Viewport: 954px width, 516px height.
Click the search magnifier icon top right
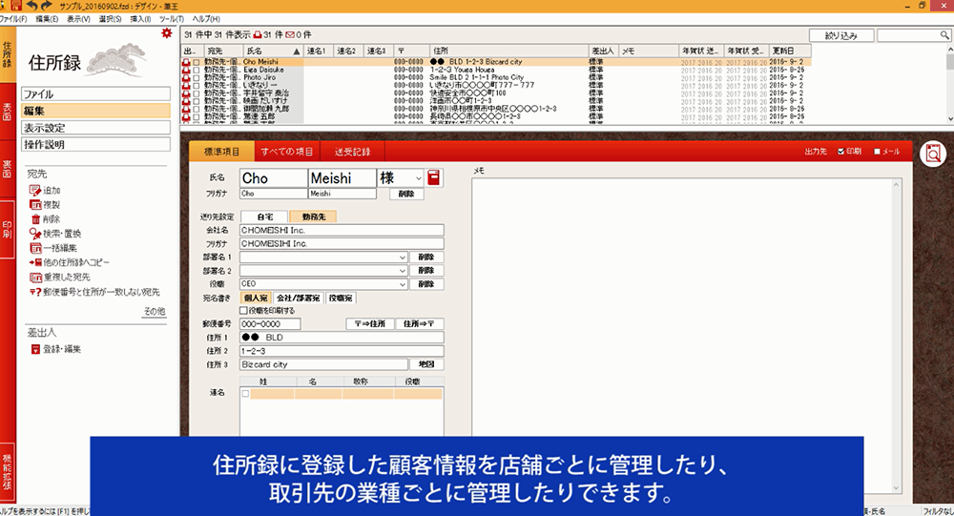[x=944, y=35]
